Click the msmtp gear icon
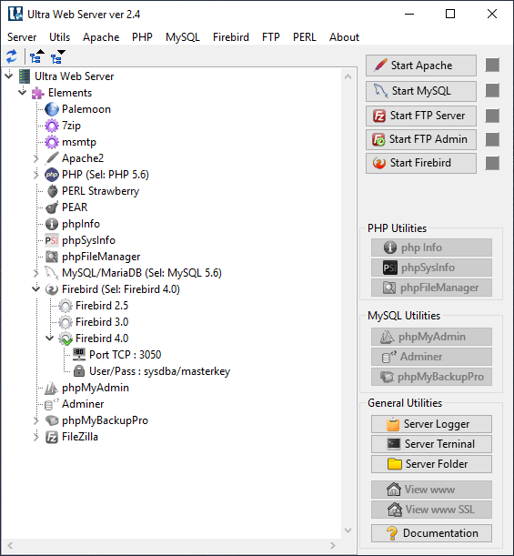 (x=52, y=142)
